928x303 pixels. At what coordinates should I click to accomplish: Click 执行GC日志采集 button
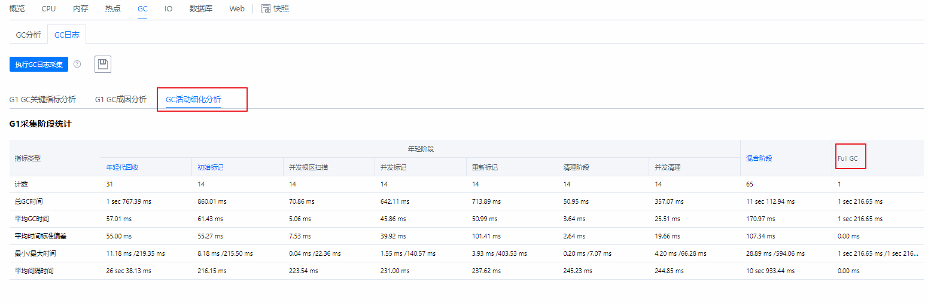pos(39,65)
